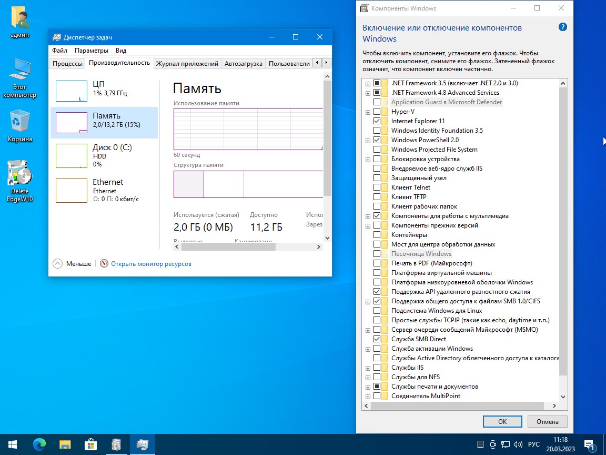
Task: Select the CPU performance graph thumbnail
Action: (x=72, y=91)
